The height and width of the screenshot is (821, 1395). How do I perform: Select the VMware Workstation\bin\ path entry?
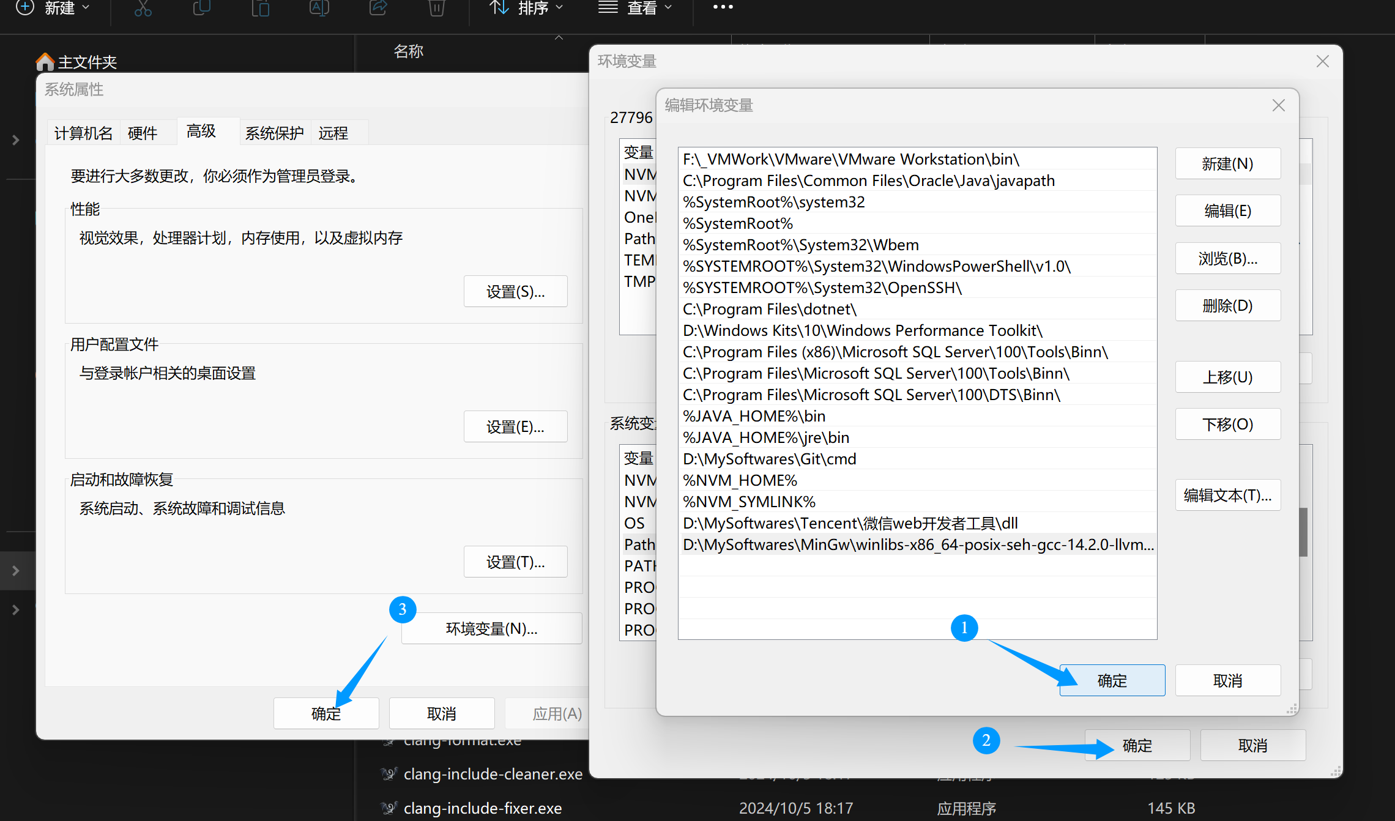tap(918, 159)
